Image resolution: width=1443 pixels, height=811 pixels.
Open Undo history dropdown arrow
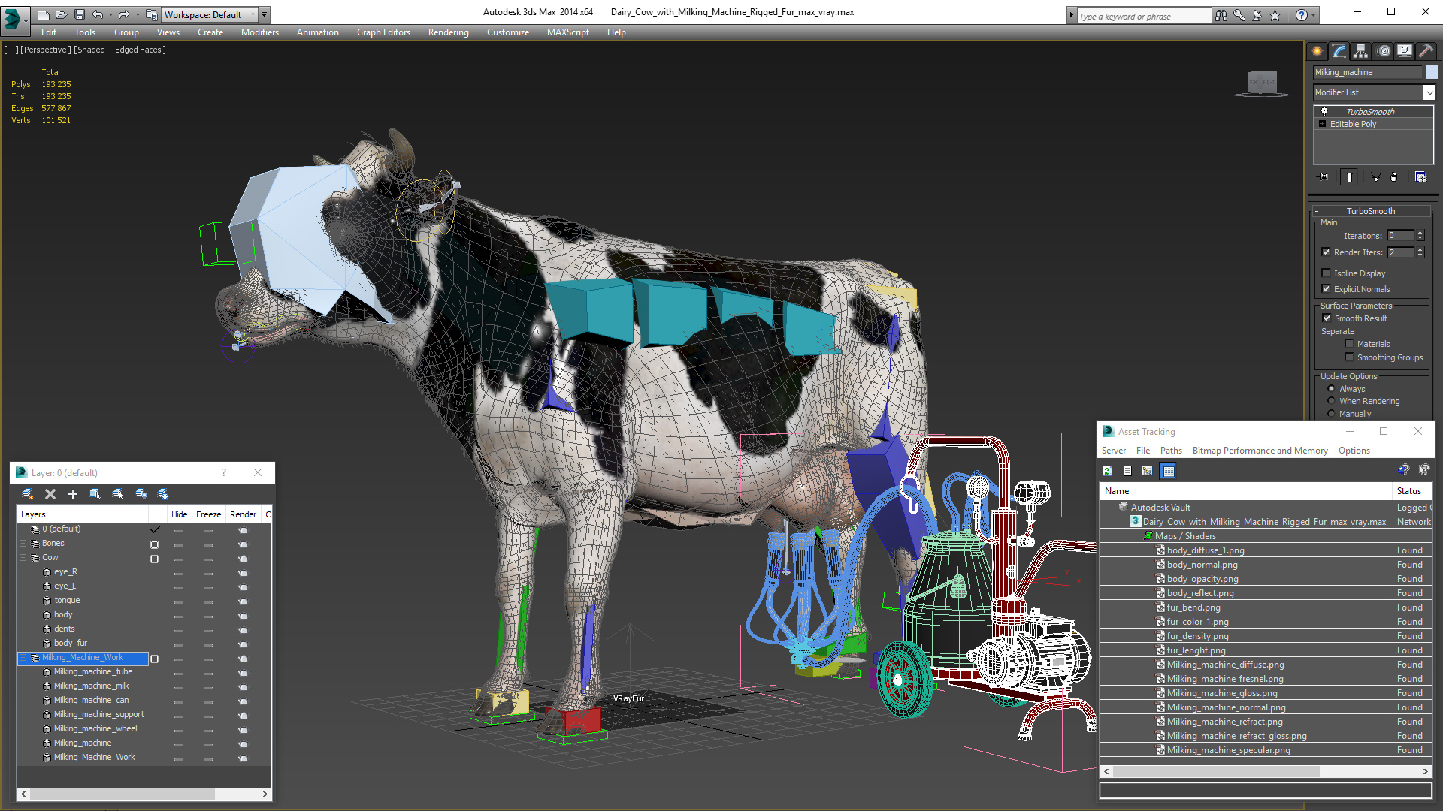[x=110, y=14]
